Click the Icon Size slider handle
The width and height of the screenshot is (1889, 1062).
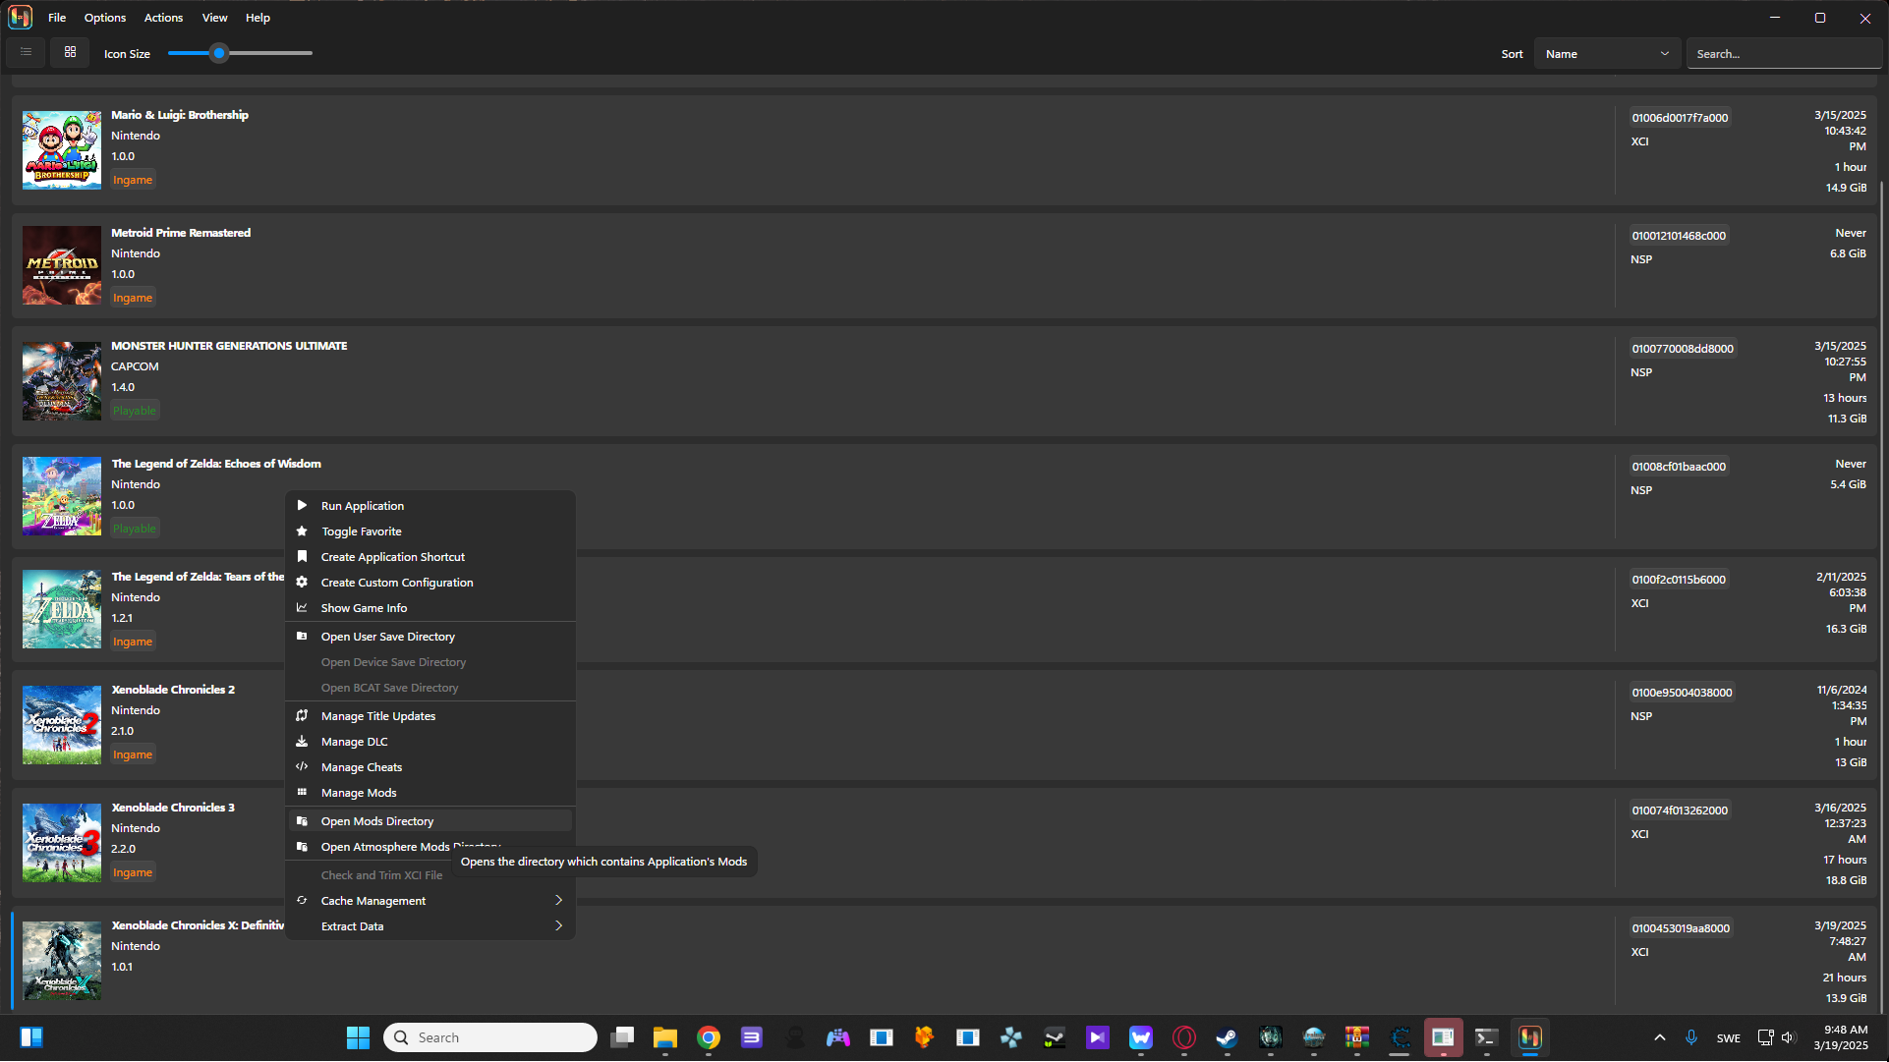pyautogui.click(x=219, y=53)
